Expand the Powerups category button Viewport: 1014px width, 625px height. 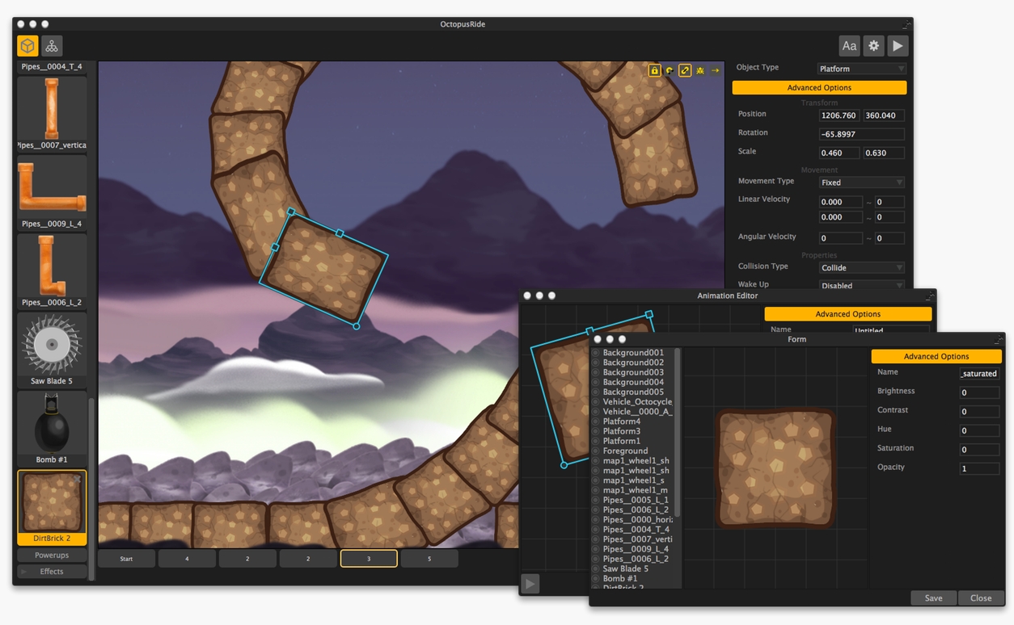52,556
